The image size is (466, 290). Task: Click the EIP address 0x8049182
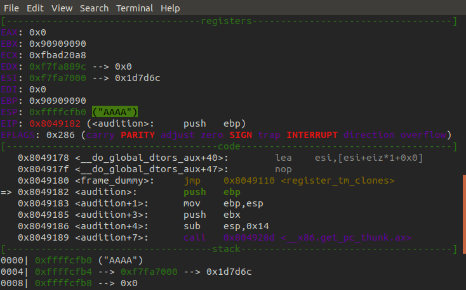click(55, 123)
